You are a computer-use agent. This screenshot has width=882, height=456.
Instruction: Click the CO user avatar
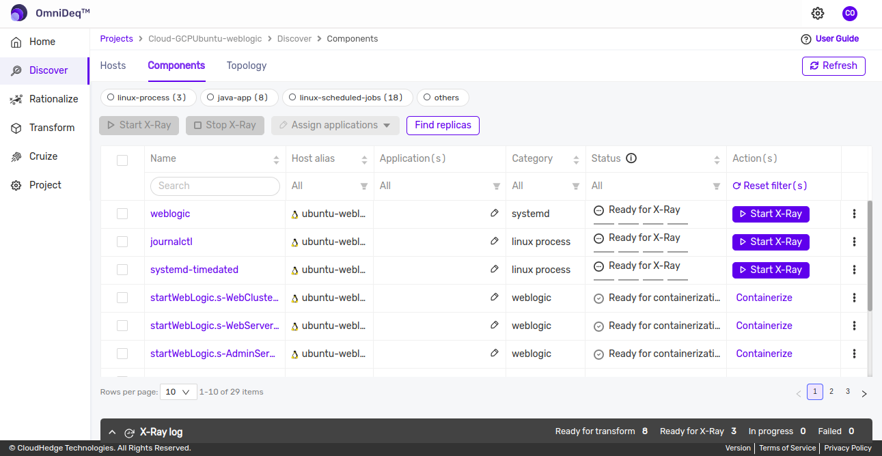850,13
